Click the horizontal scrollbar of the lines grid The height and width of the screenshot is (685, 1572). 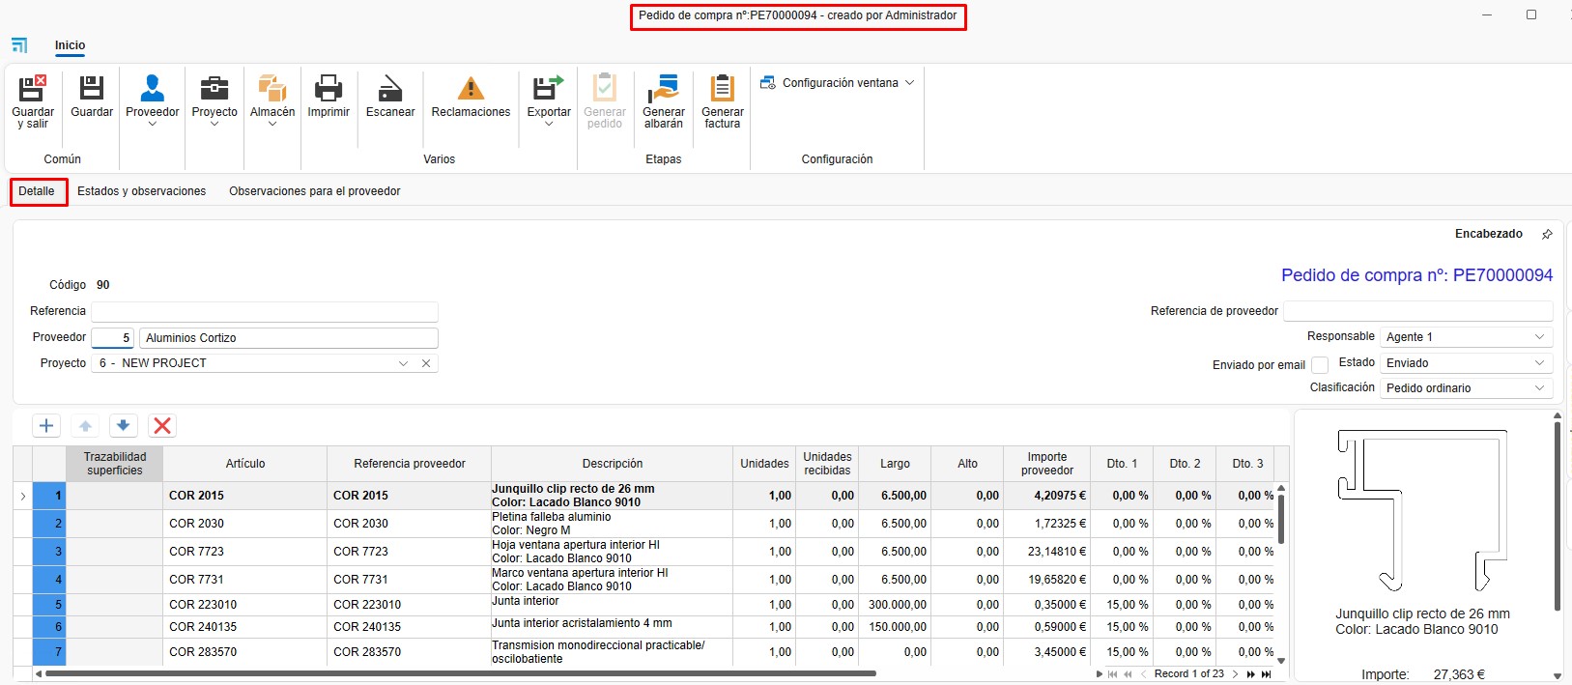(x=460, y=673)
